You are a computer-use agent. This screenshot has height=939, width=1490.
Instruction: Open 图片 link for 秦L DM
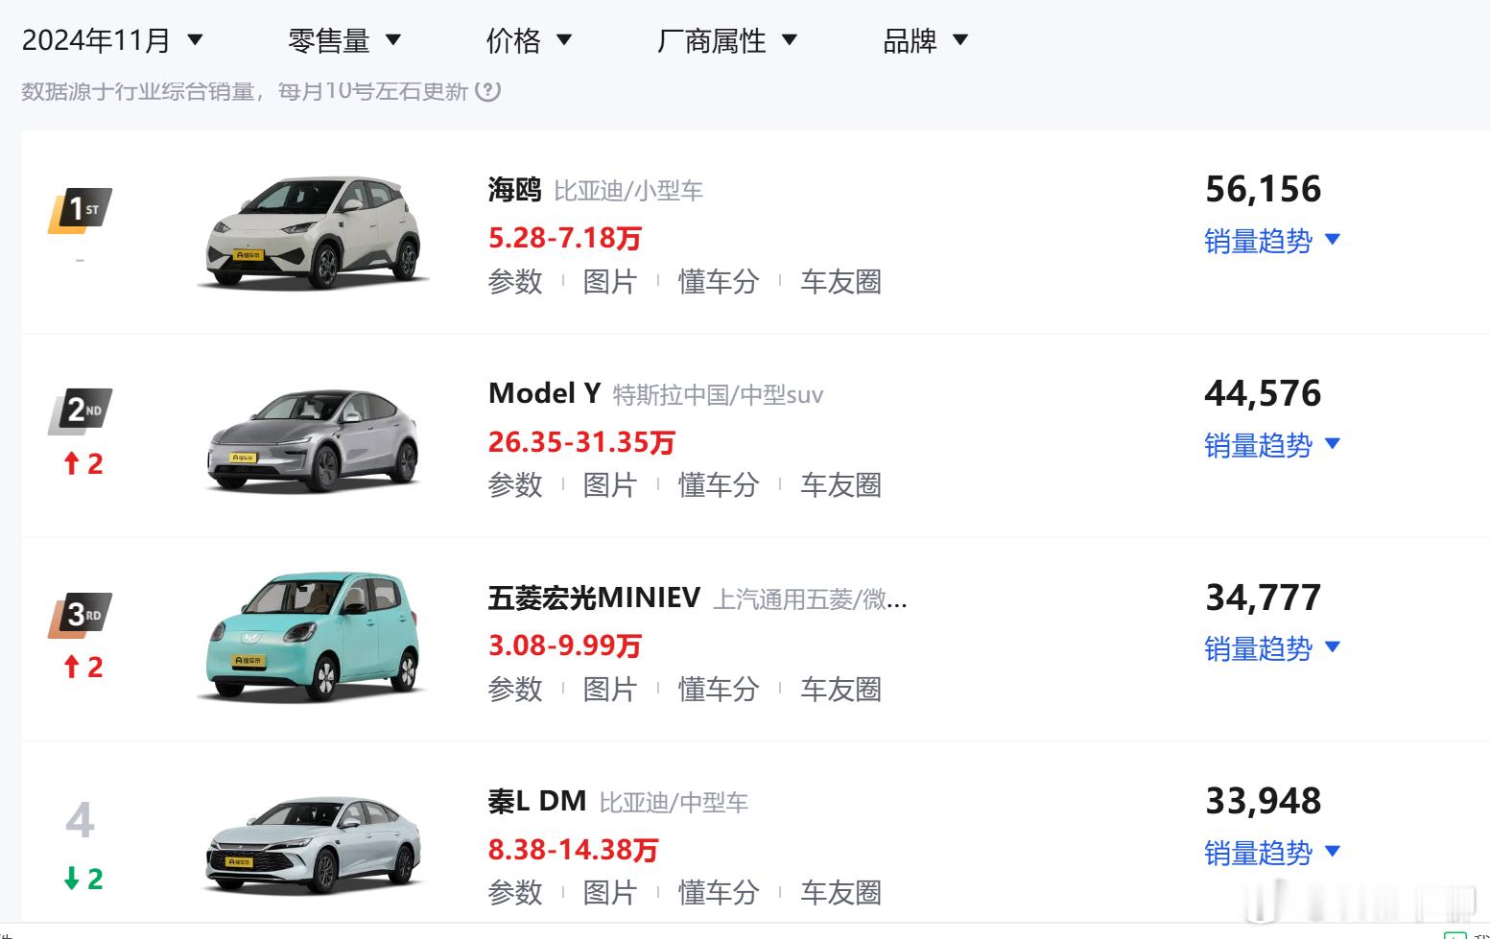tap(610, 893)
